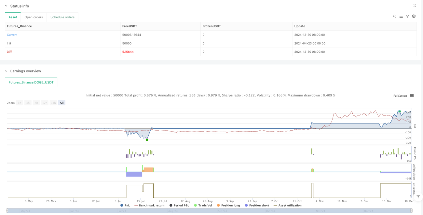Click the green peak marker on PnL line

(399, 111)
